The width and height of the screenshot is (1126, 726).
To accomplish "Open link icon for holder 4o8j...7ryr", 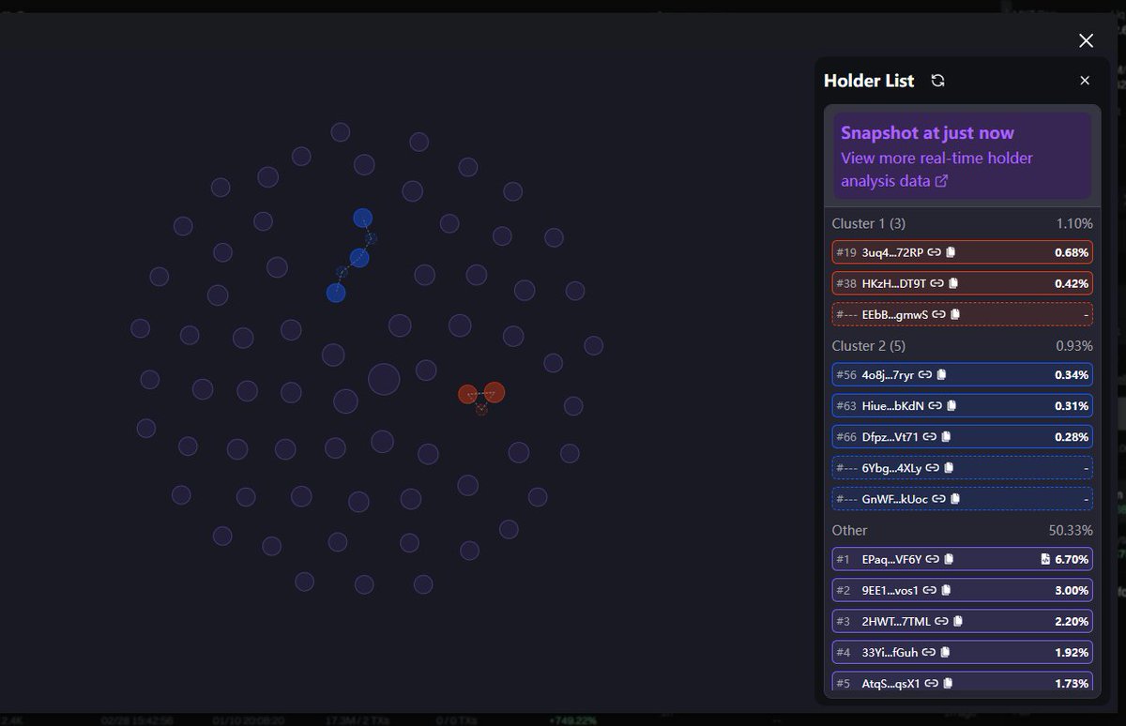I will pyautogui.click(x=925, y=375).
